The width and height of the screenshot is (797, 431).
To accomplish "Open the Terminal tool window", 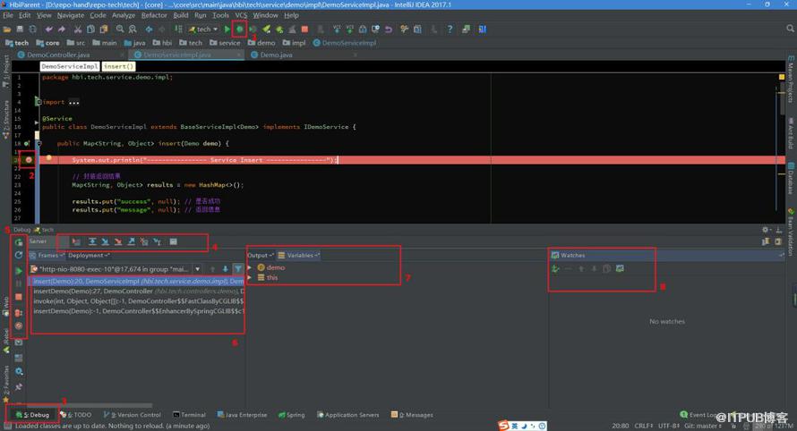I will click(x=189, y=415).
